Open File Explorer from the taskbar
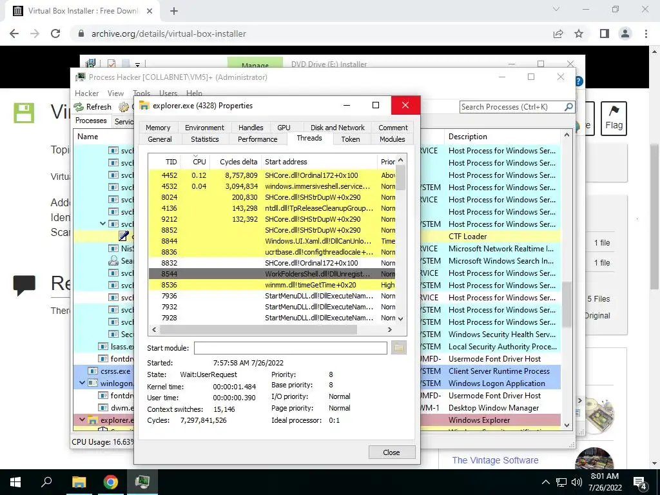 pyautogui.click(x=79, y=482)
